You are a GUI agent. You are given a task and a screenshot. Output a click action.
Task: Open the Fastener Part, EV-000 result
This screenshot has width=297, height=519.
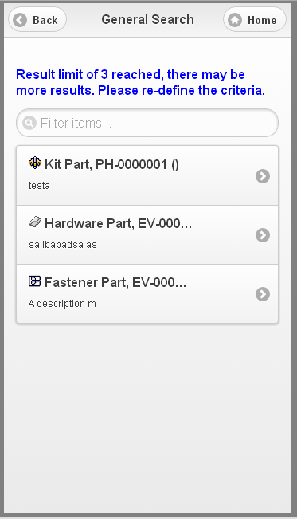point(147,294)
